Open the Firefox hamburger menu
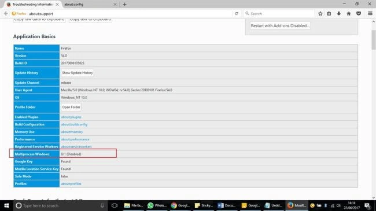 370,14
